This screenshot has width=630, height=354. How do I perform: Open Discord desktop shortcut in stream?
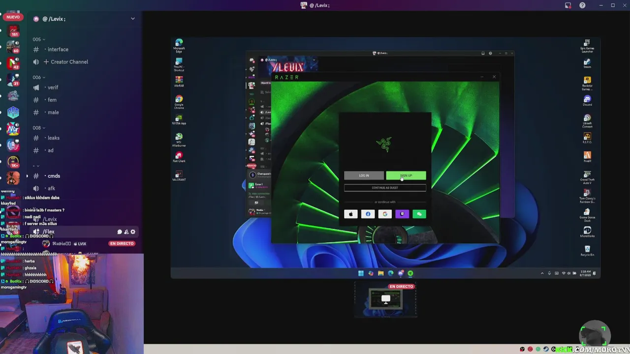click(587, 101)
